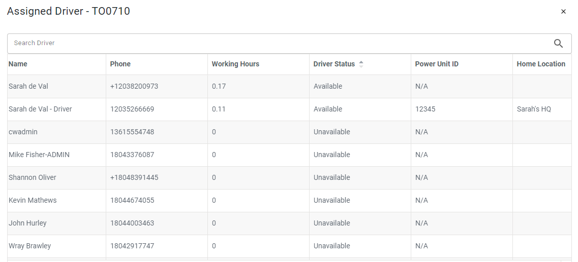Sort by Driver Status arrows
This screenshot has height=262, width=578.
(361, 64)
